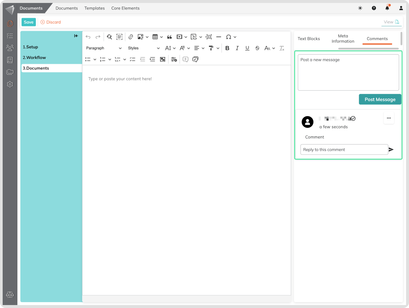Click the Reply to this comment field

(344, 150)
